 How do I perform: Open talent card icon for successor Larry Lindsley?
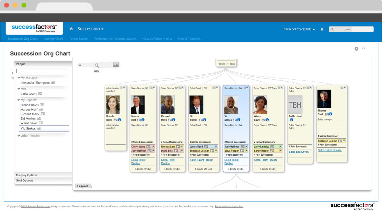(272, 147)
